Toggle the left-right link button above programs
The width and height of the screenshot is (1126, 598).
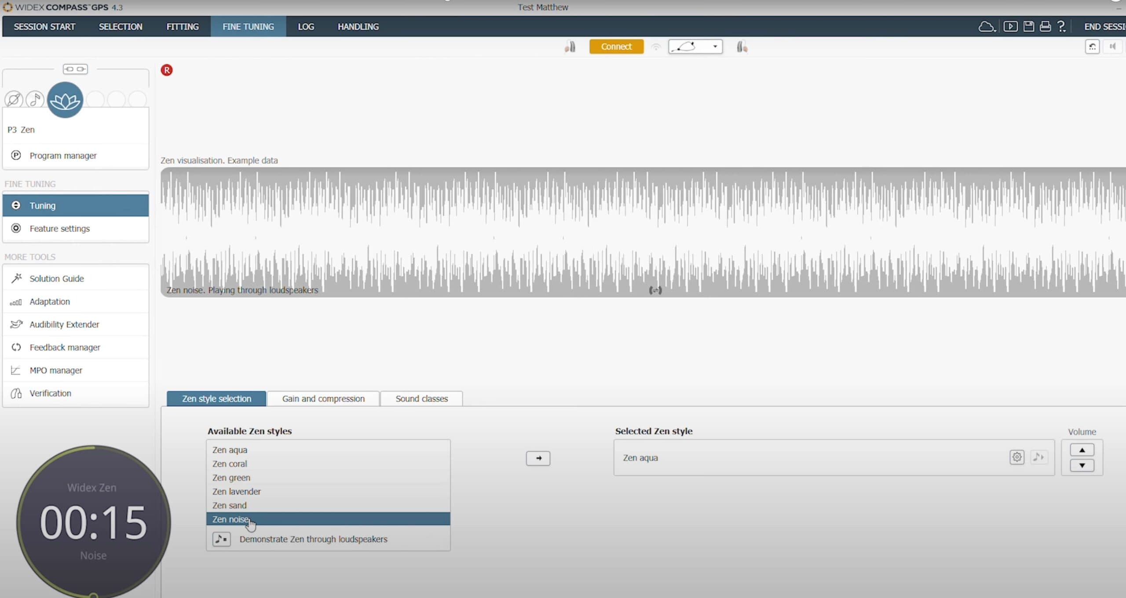[75, 69]
